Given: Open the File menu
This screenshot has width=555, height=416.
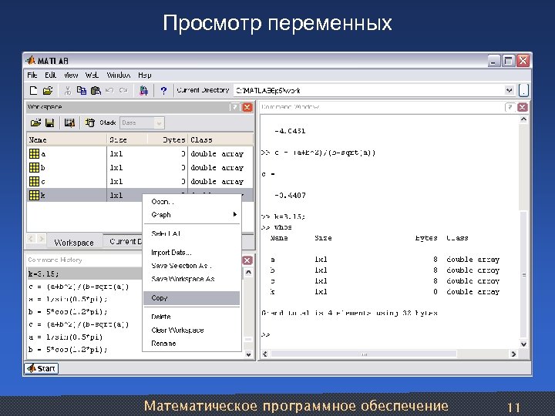Looking at the screenshot, I should pyautogui.click(x=32, y=75).
